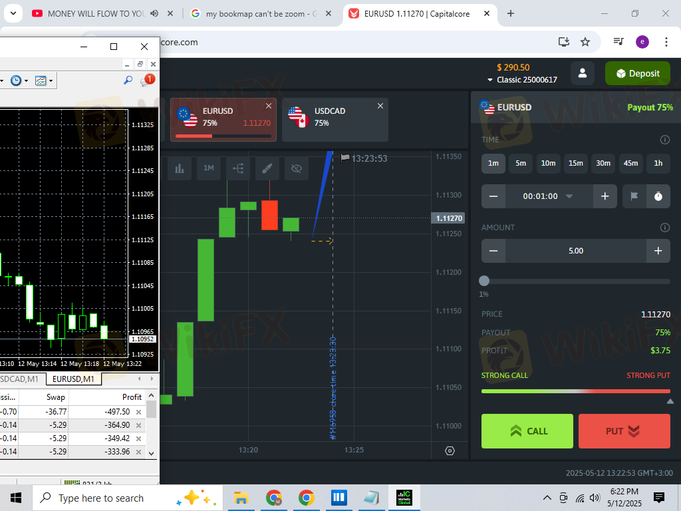Switch to stopwatch timer mode

tap(658, 196)
